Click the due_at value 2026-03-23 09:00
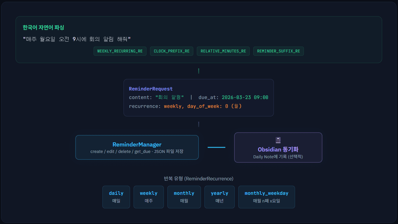Screen dimensions: 398x224 [245, 97]
